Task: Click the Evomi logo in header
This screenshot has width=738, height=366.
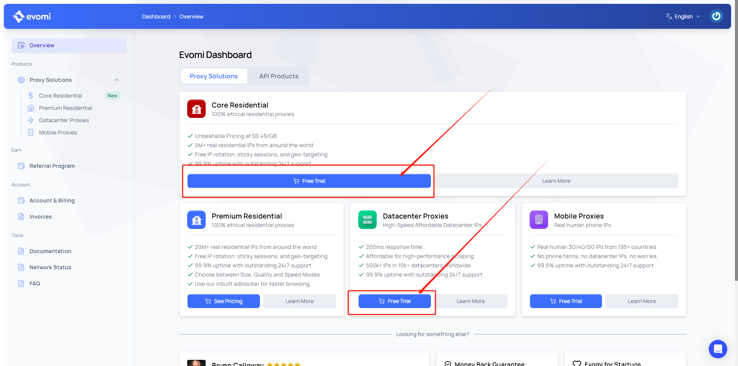Action: pos(32,17)
